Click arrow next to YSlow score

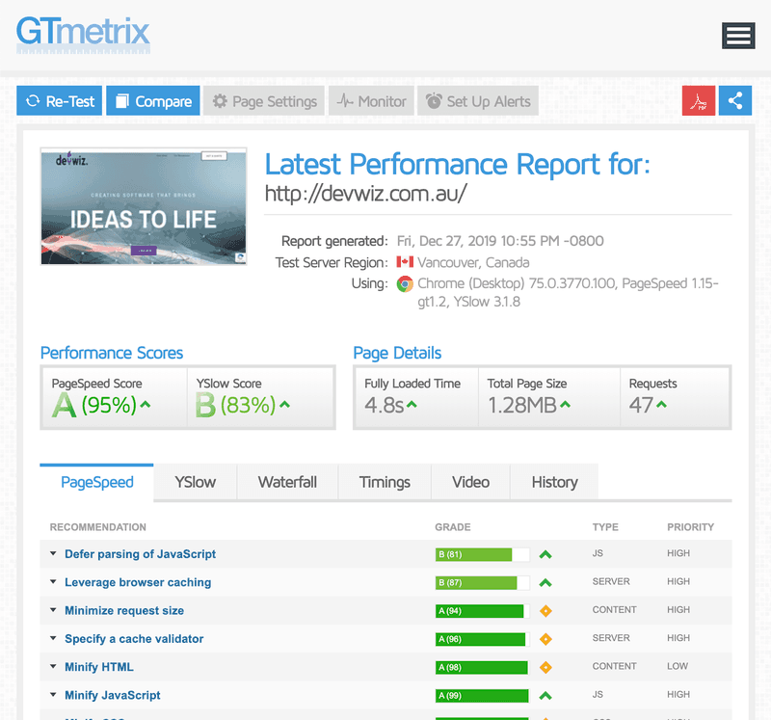pyautogui.click(x=284, y=404)
